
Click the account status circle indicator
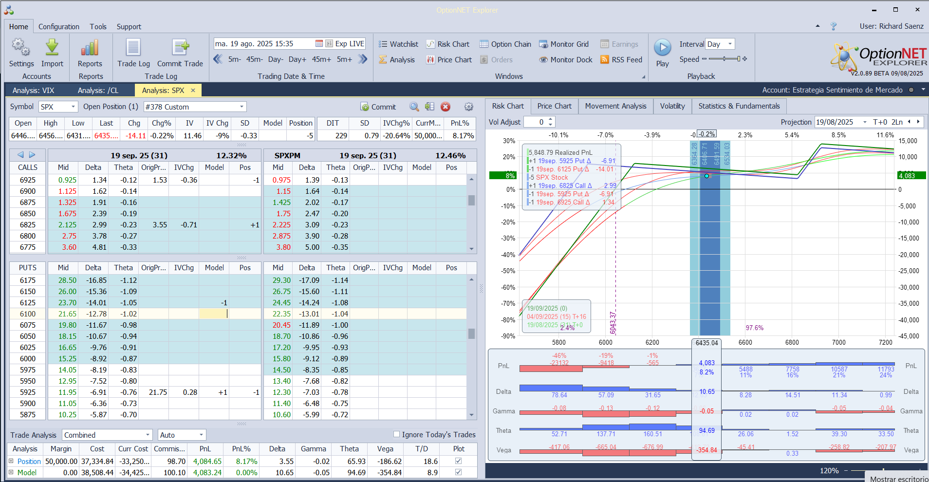[x=911, y=90]
